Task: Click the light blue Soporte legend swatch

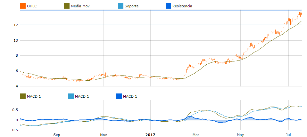Action: pos(120,6)
